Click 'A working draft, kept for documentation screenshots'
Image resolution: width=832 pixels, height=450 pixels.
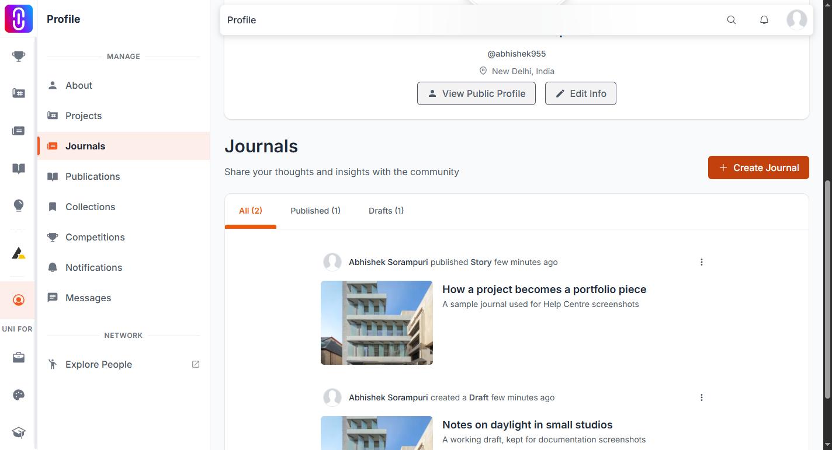click(x=544, y=439)
